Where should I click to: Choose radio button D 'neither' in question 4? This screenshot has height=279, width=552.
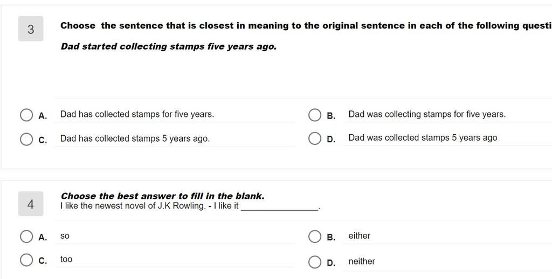tap(314, 262)
